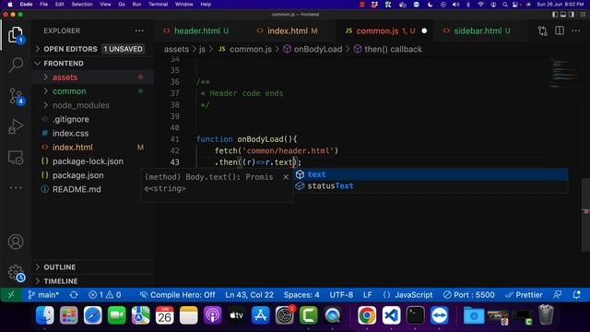590x332 pixels.
Task: Close the method documentation popup
Action: [x=286, y=176]
